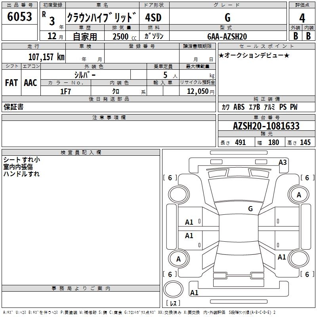Click the A1 mark on rear bumper
The width and height of the screenshot is (317, 317).
[x=194, y=292]
